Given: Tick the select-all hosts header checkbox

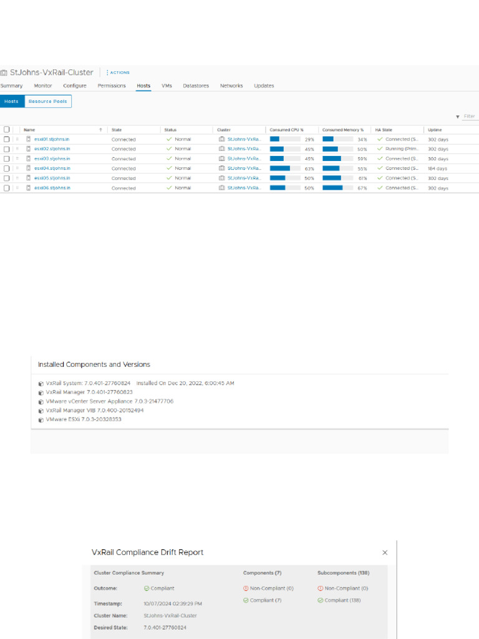Looking at the screenshot, I should point(7,130).
